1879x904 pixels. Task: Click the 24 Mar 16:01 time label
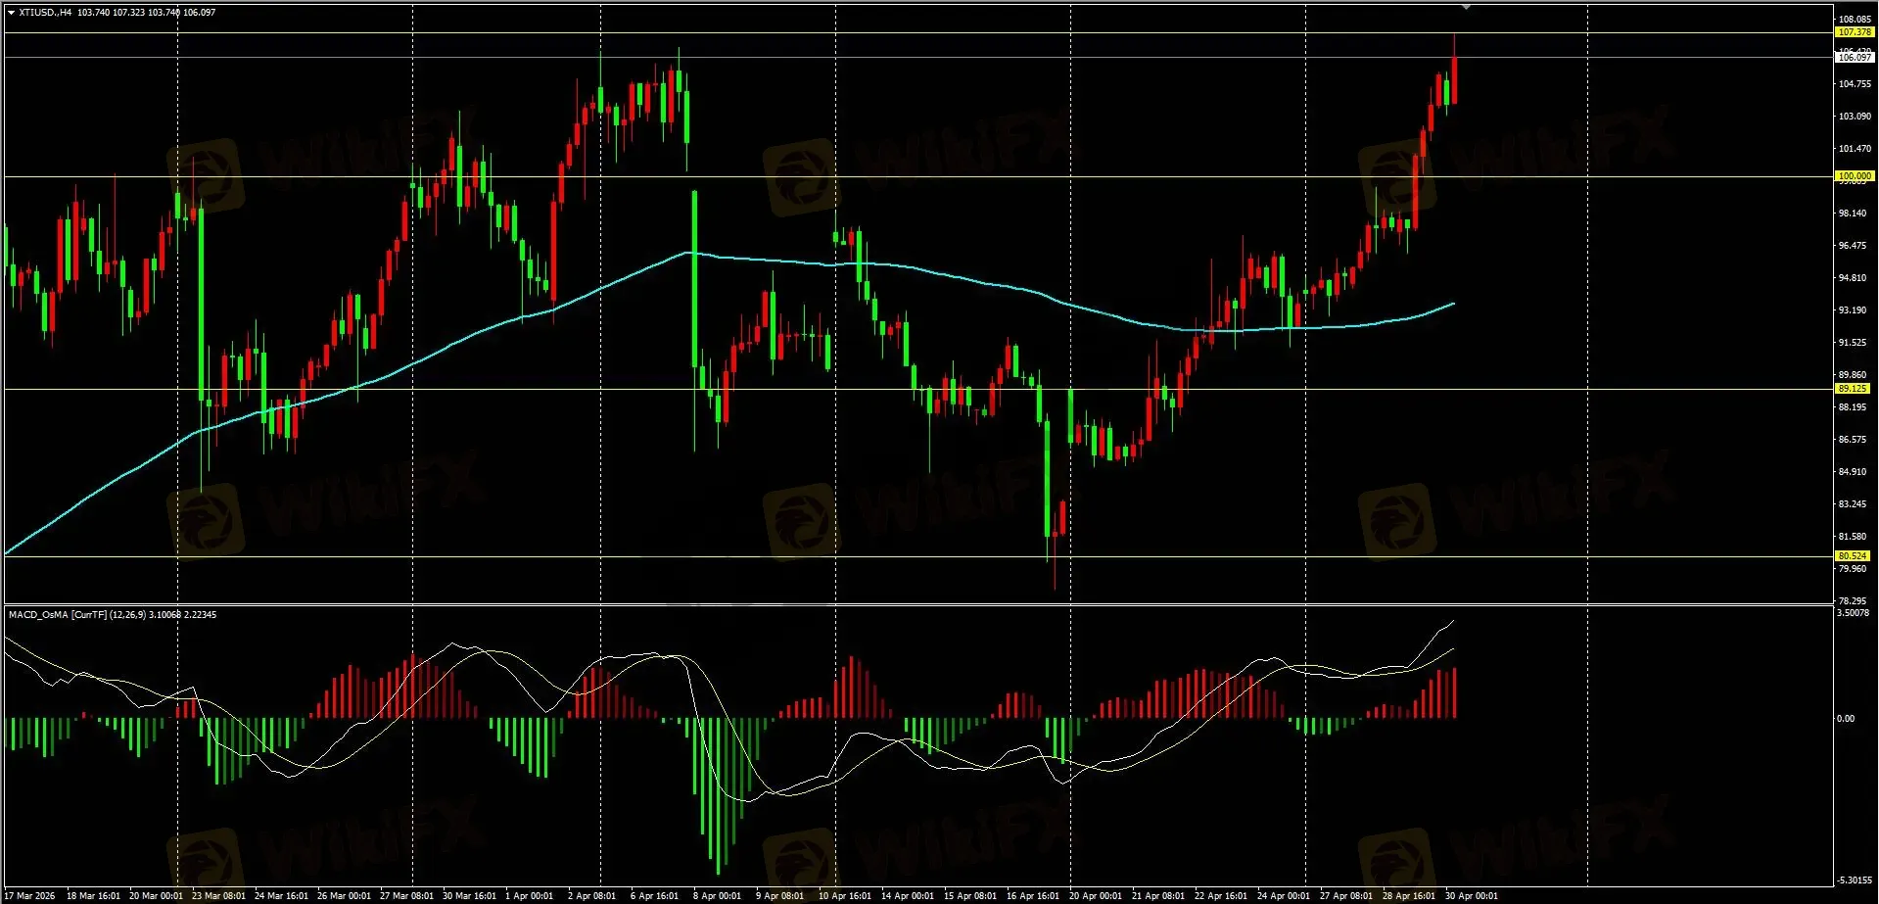point(281,896)
